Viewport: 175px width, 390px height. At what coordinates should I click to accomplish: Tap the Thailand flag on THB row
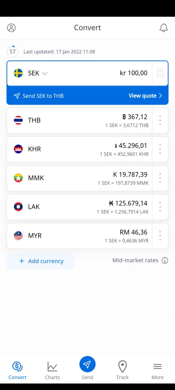pos(18,120)
